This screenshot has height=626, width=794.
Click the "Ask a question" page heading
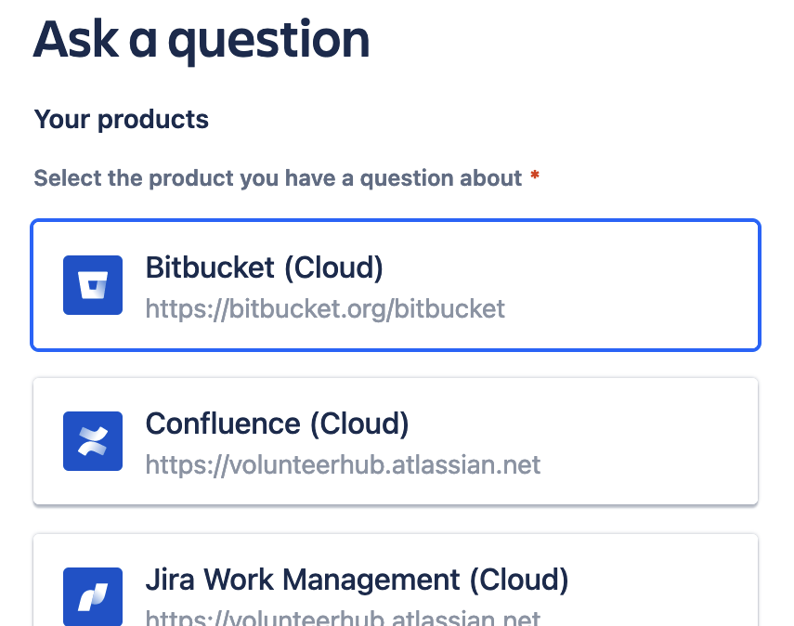pyautogui.click(x=202, y=40)
